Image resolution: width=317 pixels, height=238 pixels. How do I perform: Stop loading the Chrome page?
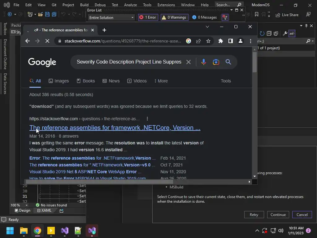pos(47,41)
